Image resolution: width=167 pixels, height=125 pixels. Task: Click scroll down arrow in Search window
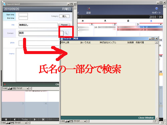click(157, 118)
